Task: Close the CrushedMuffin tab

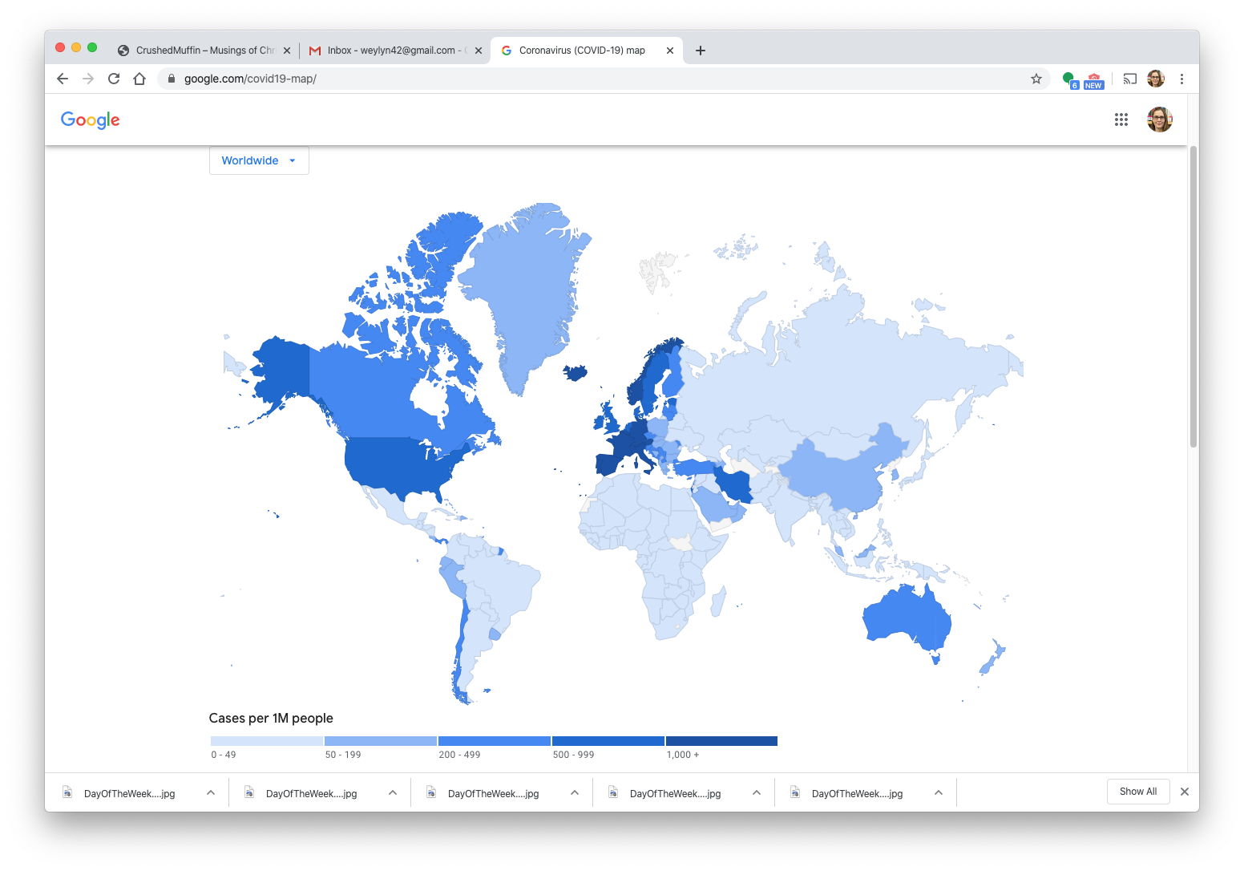Action: [x=287, y=51]
